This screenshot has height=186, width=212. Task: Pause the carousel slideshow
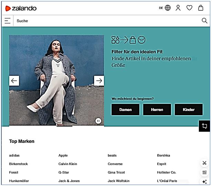coord(98,121)
